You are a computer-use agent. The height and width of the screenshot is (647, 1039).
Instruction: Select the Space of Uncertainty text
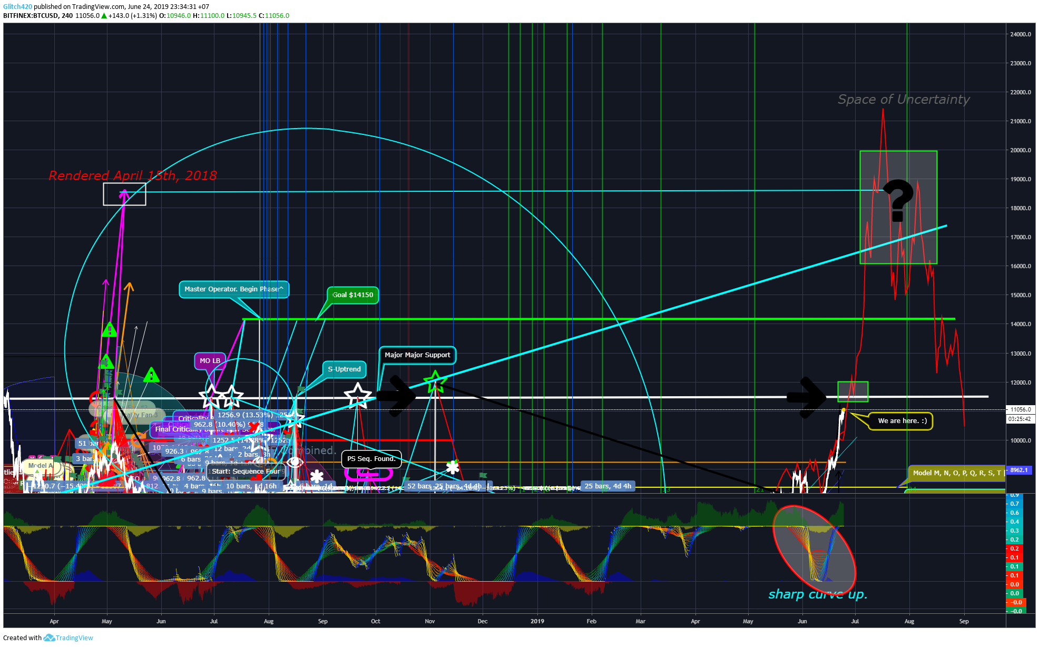[x=904, y=100]
